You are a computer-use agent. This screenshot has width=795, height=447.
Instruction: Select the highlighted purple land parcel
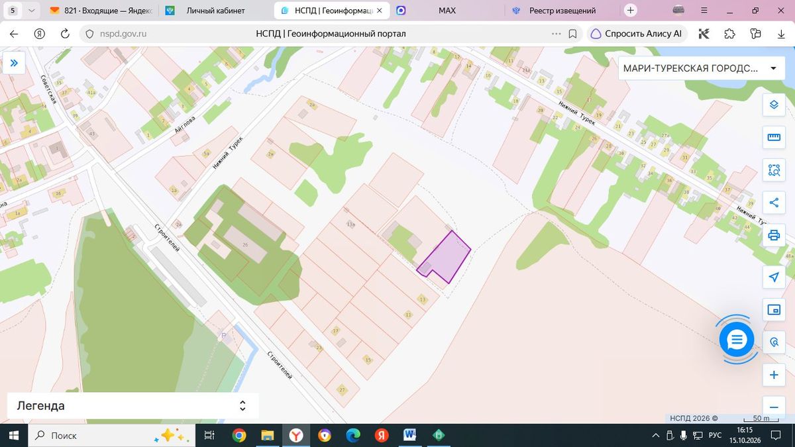(x=445, y=256)
